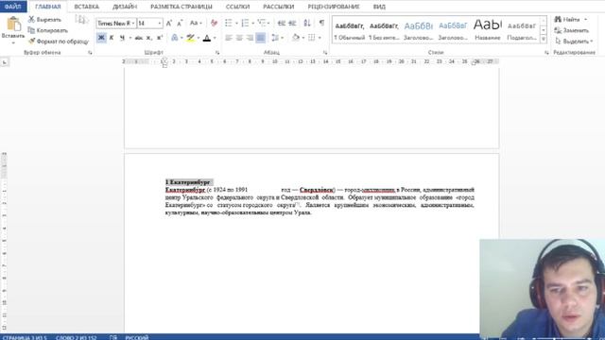Apply bulleted list
The width and height of the screenshot is (605, 340).
[229, 24]
